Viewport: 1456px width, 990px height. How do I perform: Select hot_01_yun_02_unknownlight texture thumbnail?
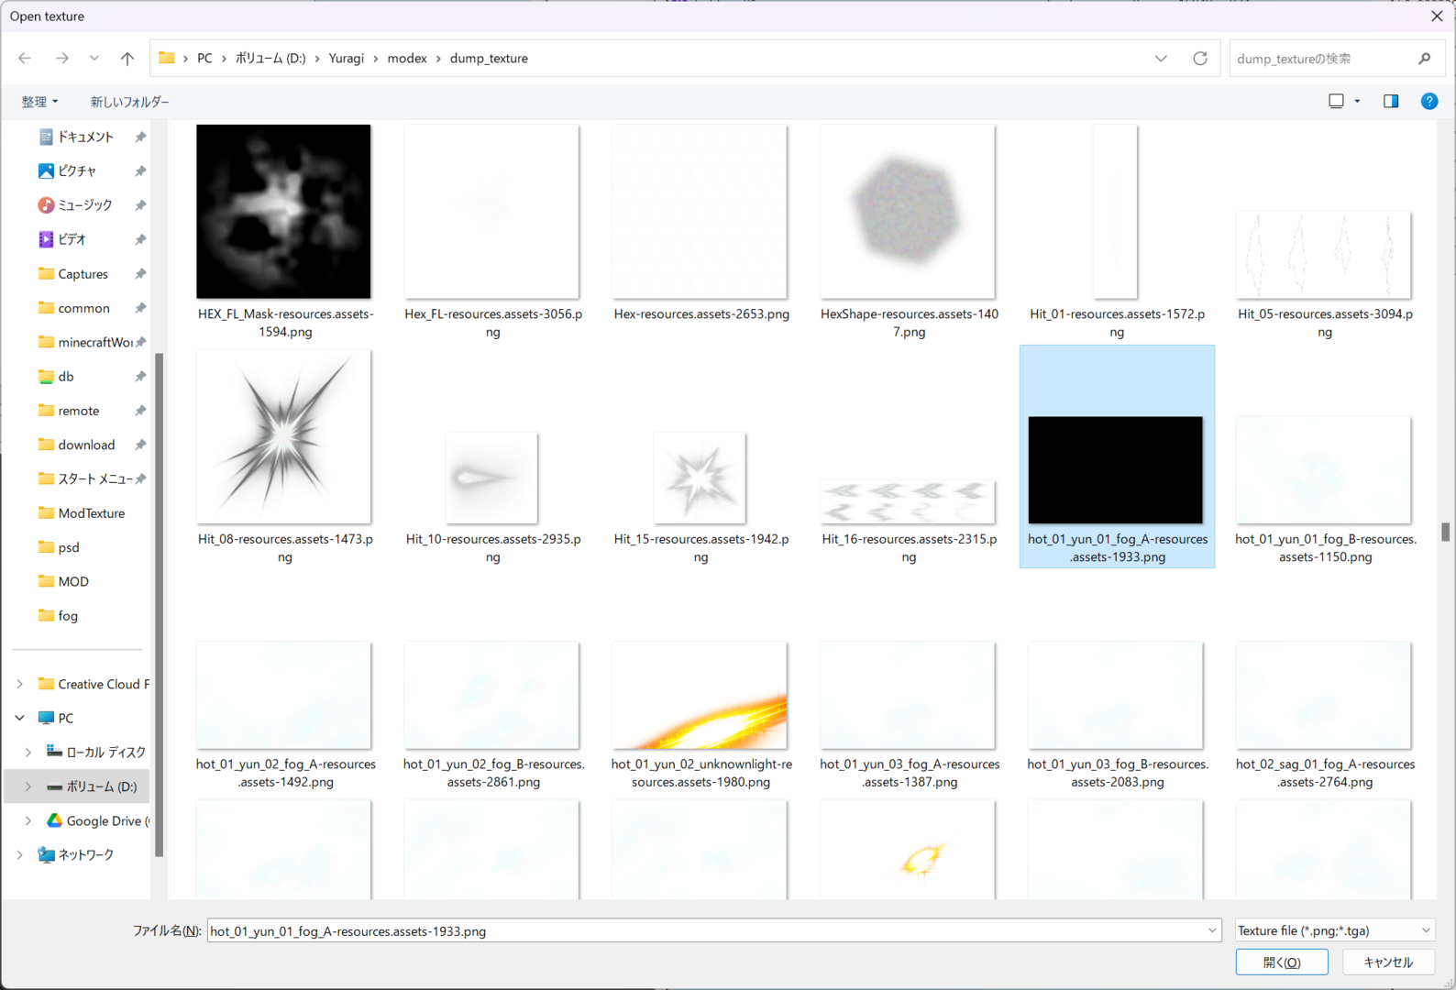coord(700,695)
